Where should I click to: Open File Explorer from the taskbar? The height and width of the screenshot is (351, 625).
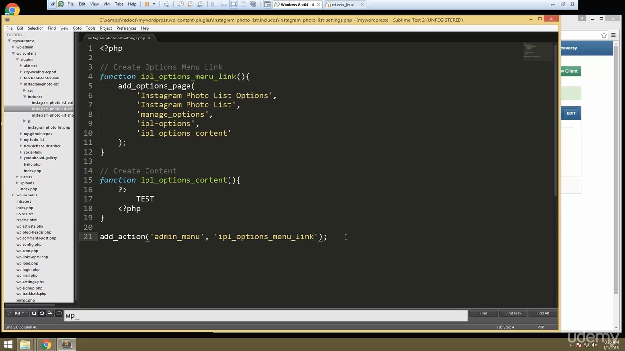point(25,345)
